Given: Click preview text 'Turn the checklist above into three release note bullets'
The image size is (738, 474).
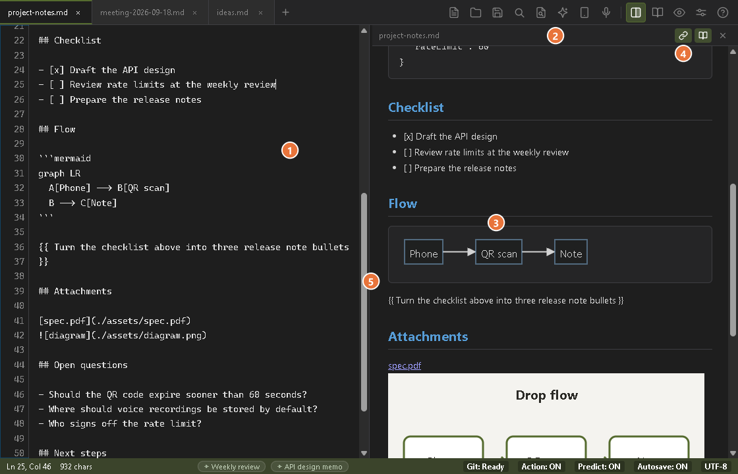Looking at the screenshot, I should pos(506,300).
